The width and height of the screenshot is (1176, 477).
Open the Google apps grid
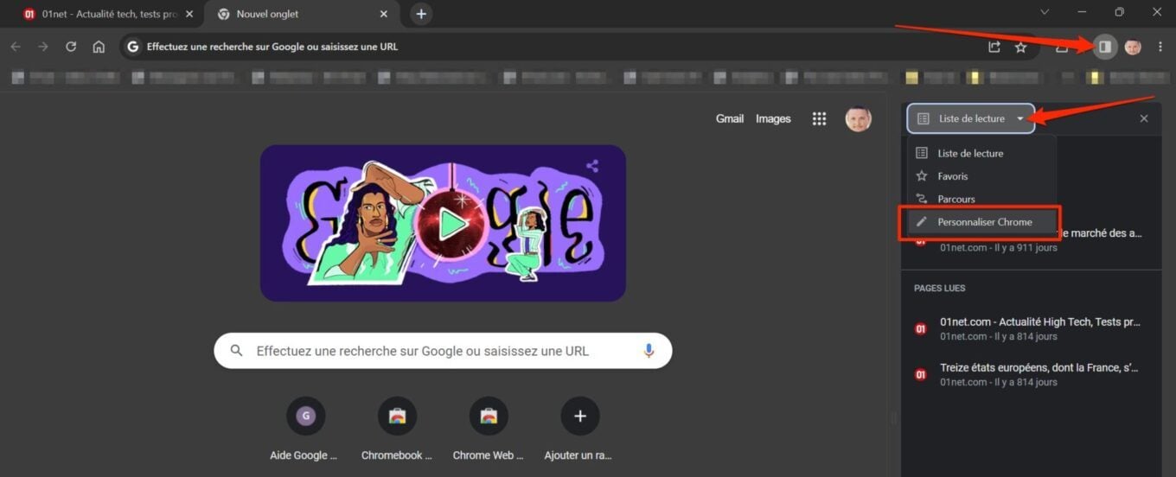[x=819, y=118]
